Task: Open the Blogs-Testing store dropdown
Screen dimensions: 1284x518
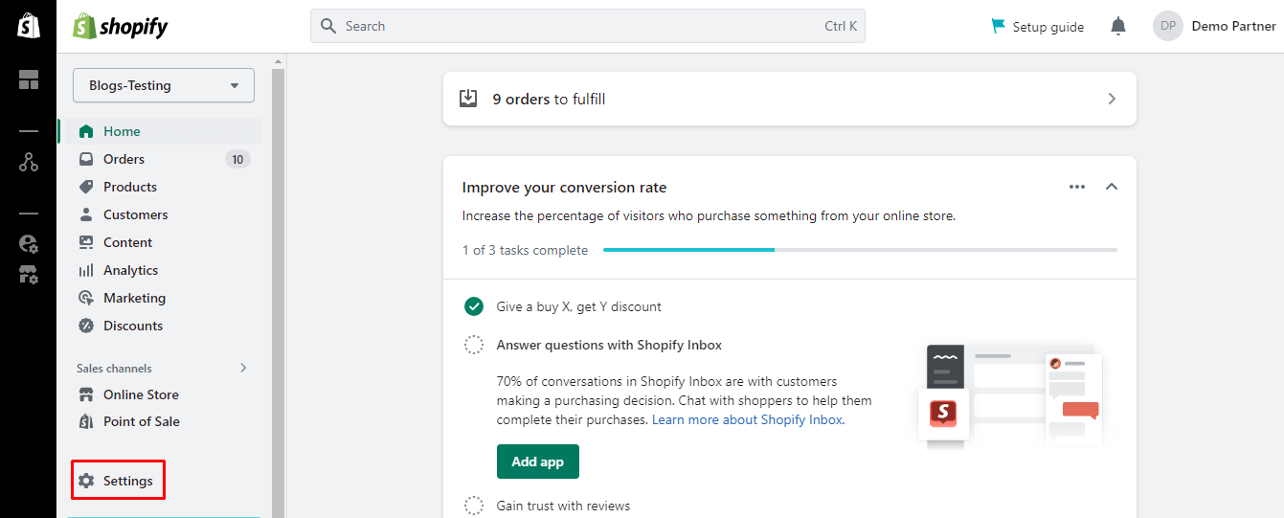Action: [164, 85]
